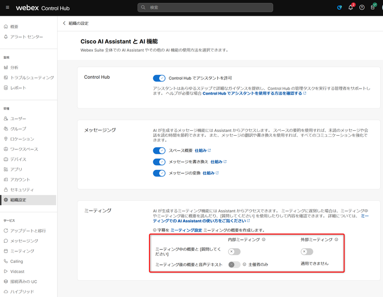
Task: Click the Vidcast play icon
Action: click(x=6, y=271)
